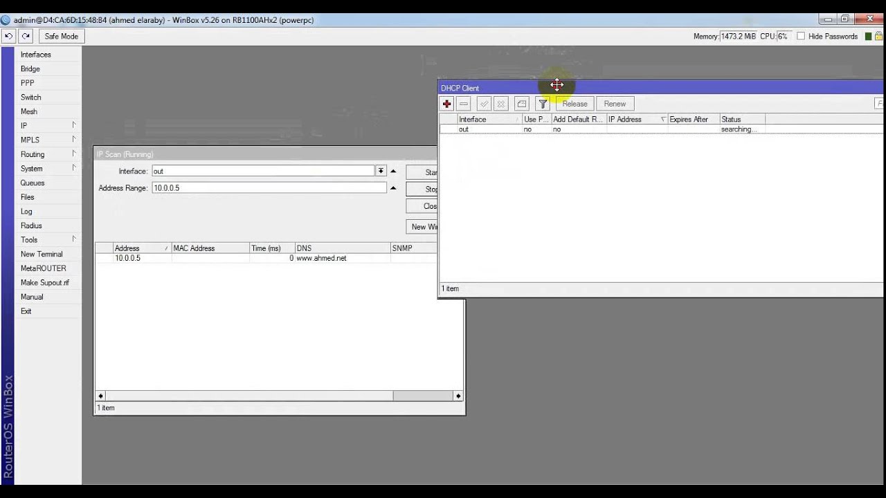This screenshot has width=886, height=498.
Task: Click the Redo arrow in the WinBox toolbar
Action: [26, 36]
